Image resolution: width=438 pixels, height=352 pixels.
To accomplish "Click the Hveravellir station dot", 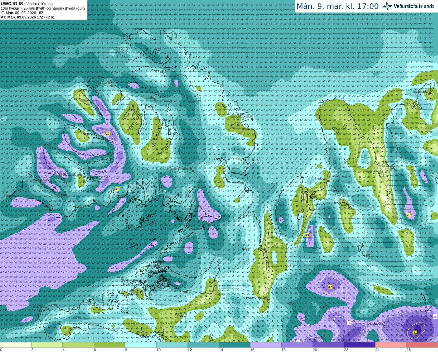I will [x=384, y=326].
